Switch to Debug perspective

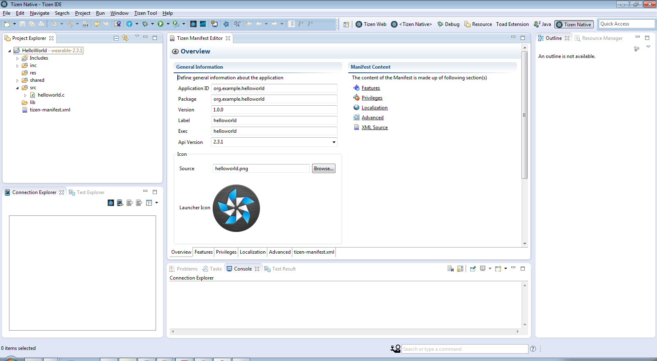(x=448, y=24)
